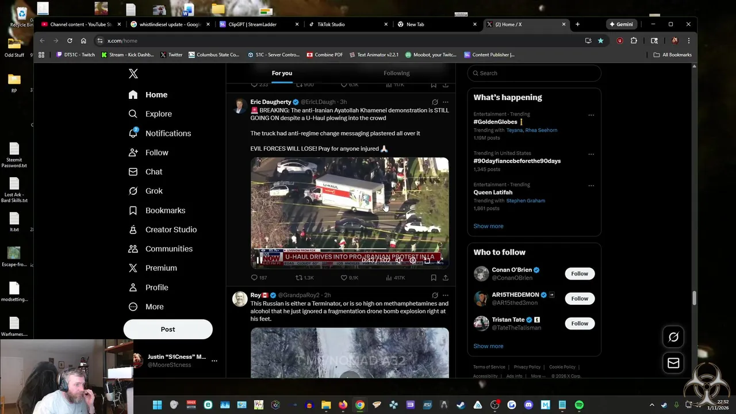The image size is (736, 414).
Task: Open Gemini in Chrome
Action: 621,24
